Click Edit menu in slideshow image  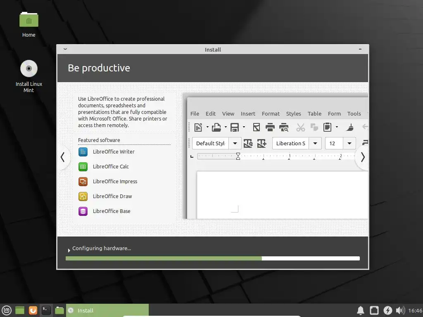click(210, 114)
